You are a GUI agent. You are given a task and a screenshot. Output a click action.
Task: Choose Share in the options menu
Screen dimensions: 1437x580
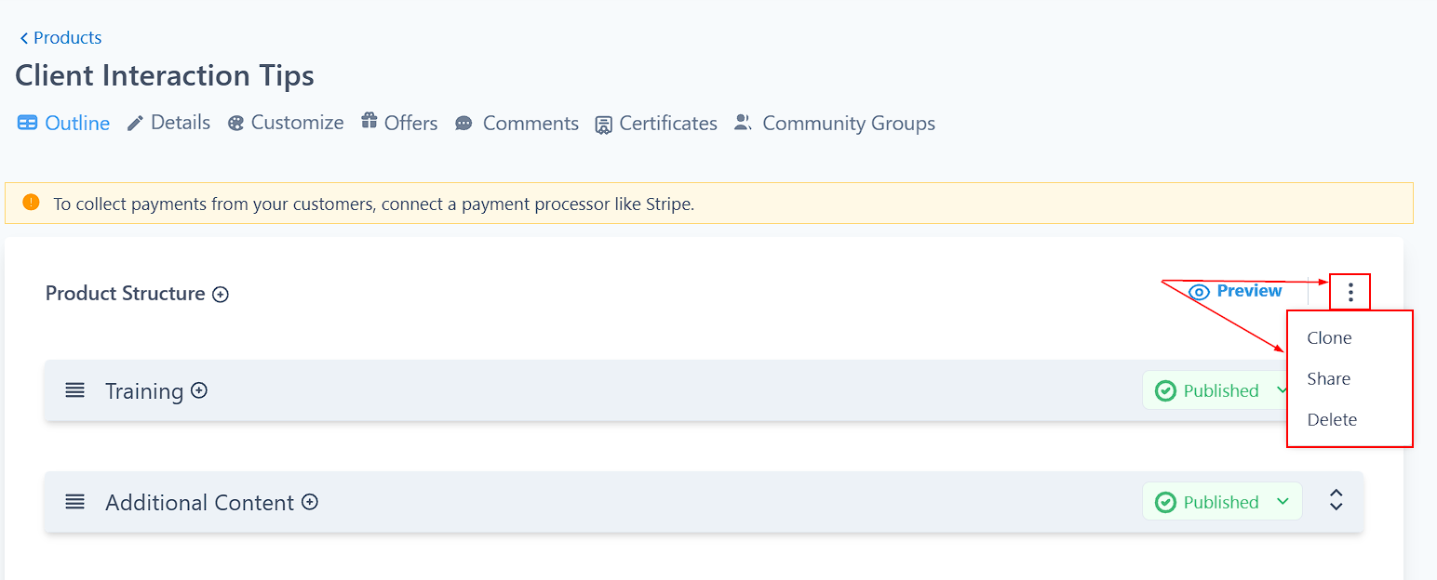(1328, 379)
